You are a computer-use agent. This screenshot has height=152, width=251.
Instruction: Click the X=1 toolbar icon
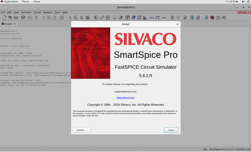coord(152,18)
